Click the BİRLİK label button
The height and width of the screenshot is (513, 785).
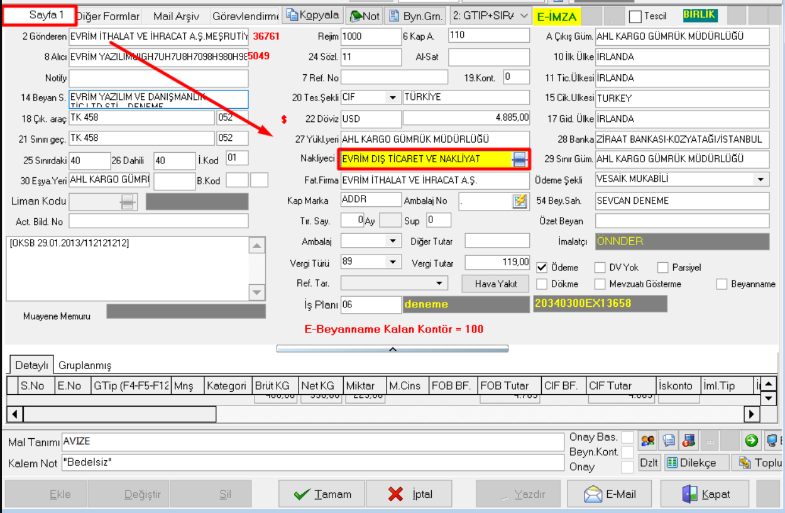(x=700, y=16)
